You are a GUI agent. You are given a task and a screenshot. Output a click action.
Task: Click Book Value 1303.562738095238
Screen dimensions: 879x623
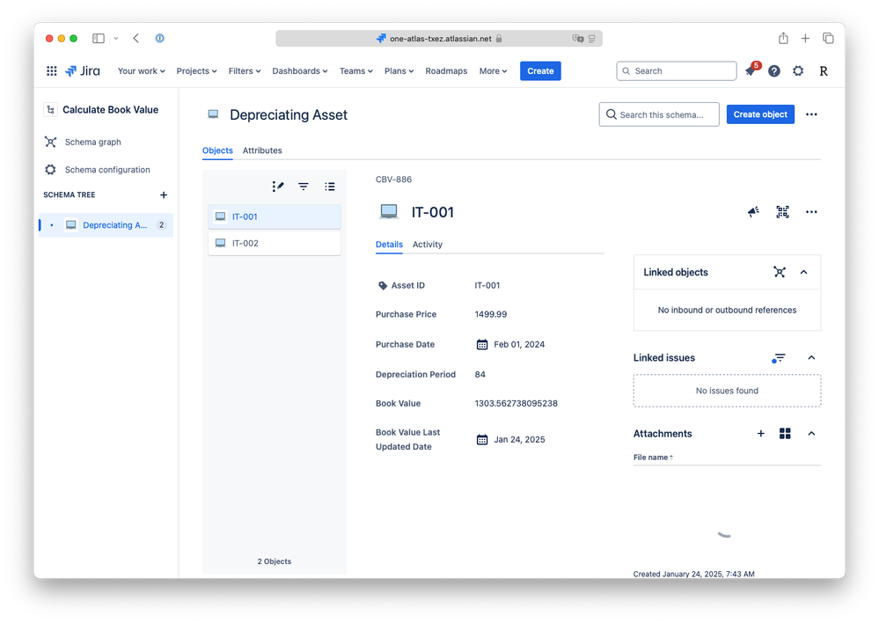point(516,403)
